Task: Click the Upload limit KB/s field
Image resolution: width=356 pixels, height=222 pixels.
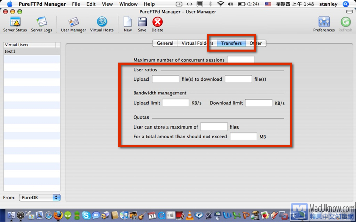Action: (x=175, y=103)
